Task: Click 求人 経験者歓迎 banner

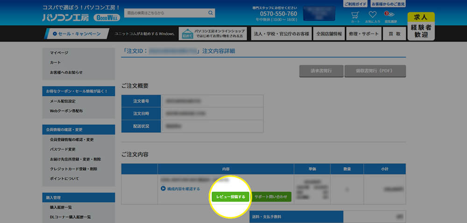Action: coord(421,26)
